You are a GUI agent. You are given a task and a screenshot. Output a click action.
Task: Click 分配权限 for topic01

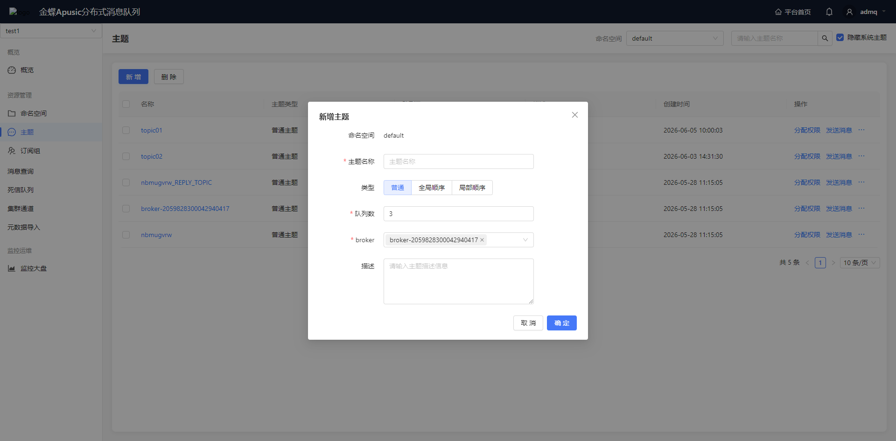[807, 130]
